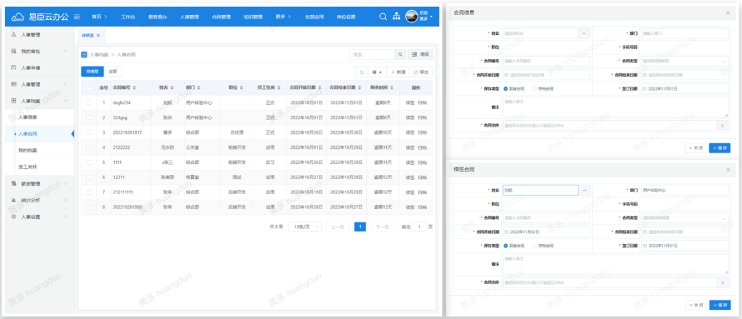The image size is (742, 319).
Task: Close the 待续签 page tab
Action: pos(98,36)
